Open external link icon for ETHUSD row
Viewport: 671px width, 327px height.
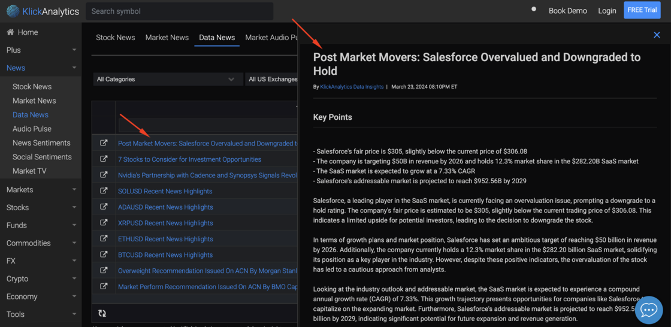[104, 239]
